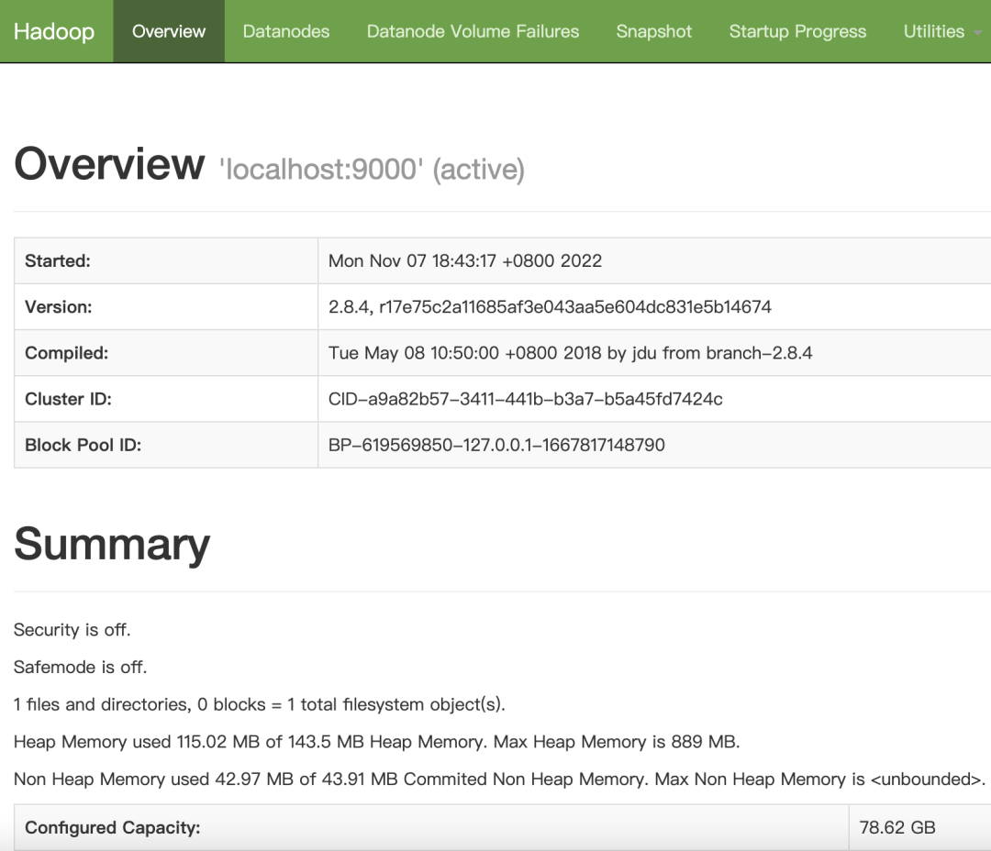The image size is (991, 851).
Task: Click the Heap Memory used line
Action: coord(377,742)
